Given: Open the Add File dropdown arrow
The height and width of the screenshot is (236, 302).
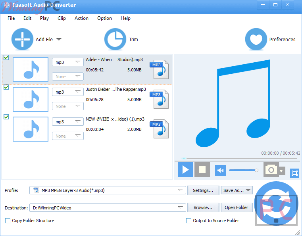Looking at the screenshot, I should [x=59, y=39].
